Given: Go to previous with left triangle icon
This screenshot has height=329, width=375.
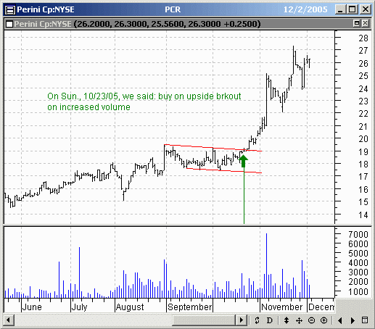Looking at the screenshot, I should pos(340,320).
